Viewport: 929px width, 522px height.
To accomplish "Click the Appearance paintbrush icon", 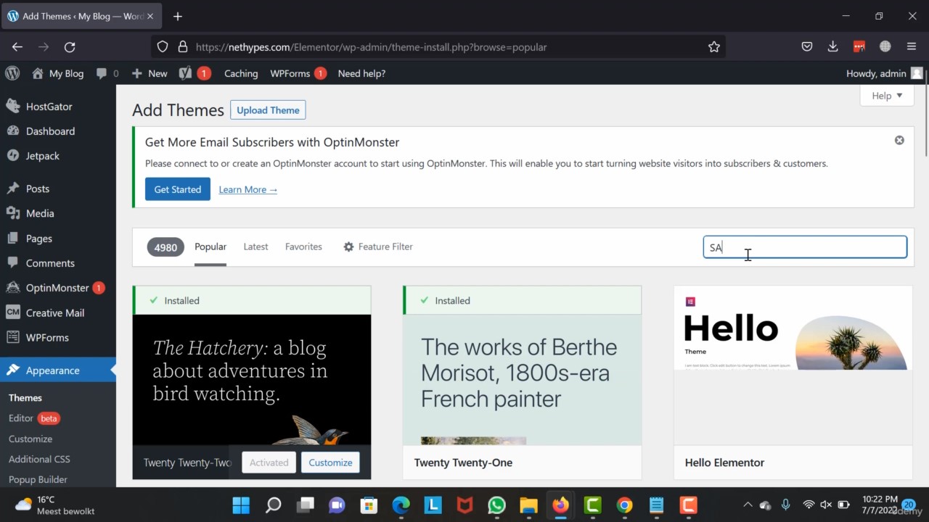I will [13, 370].
